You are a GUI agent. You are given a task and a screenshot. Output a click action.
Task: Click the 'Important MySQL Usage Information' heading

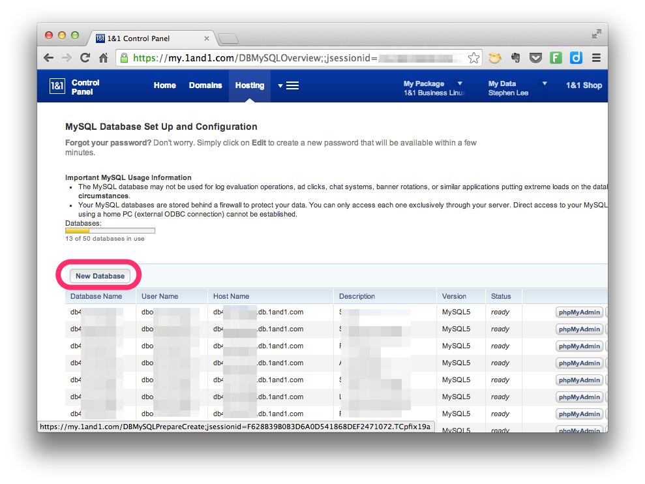[x=128, y=177]
